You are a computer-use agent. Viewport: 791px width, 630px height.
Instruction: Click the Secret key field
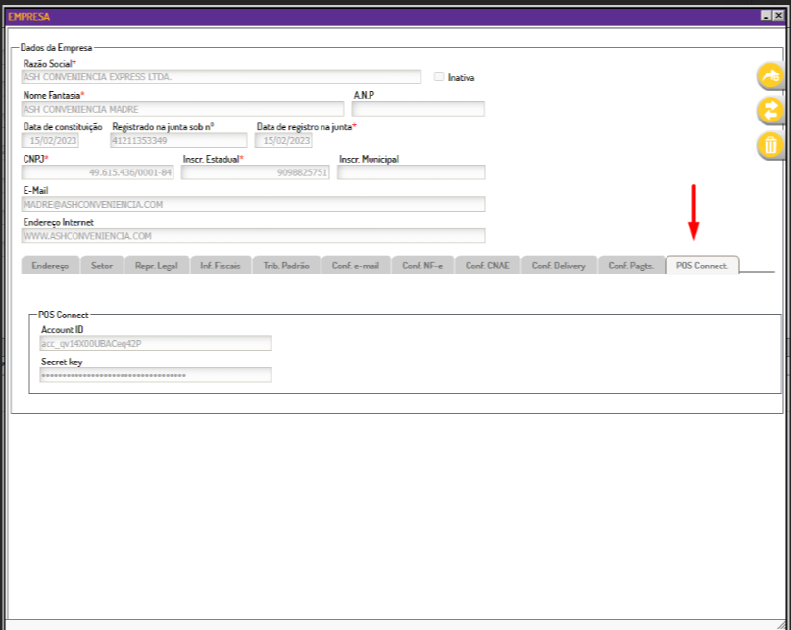156,375
